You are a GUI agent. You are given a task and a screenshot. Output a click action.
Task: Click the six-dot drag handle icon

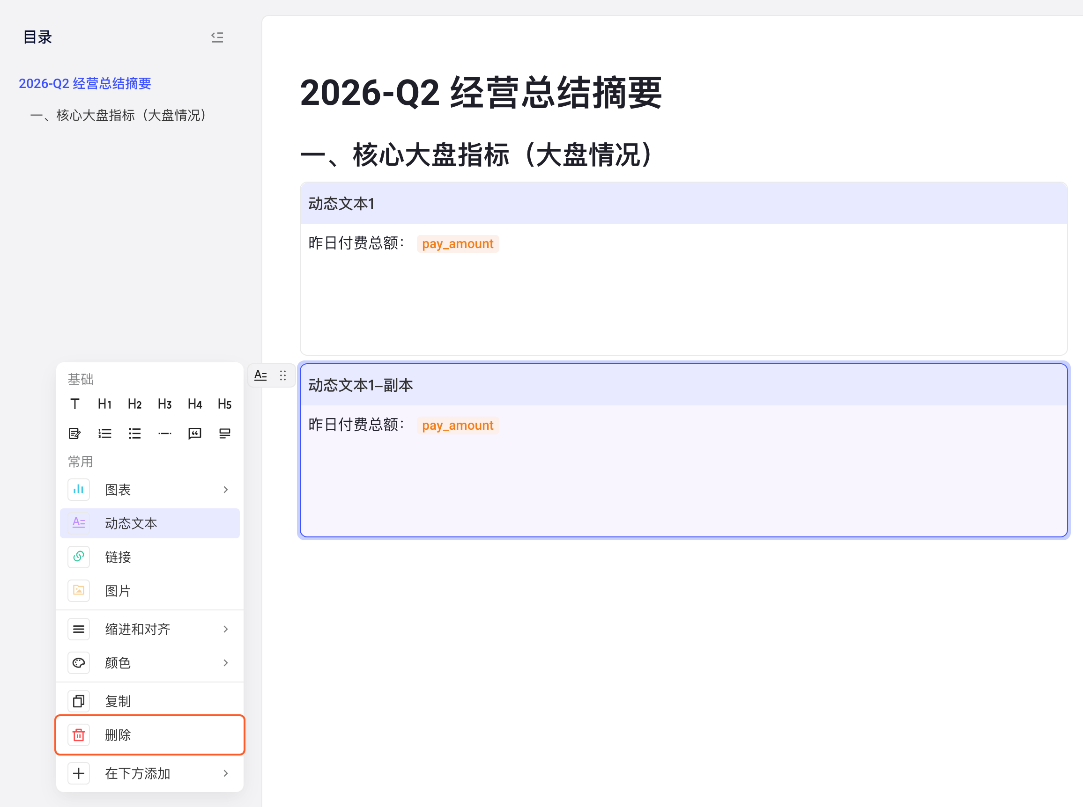[x=283, y=375]
